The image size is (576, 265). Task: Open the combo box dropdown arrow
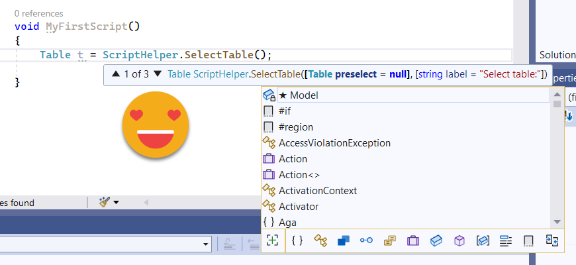coord(205,244)
